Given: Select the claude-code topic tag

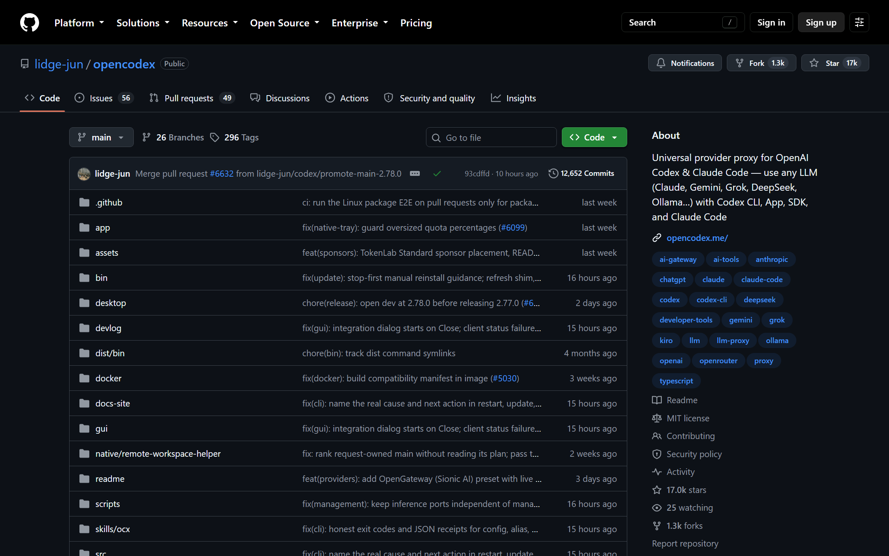Looking at the screenshot, I should 762,279.
